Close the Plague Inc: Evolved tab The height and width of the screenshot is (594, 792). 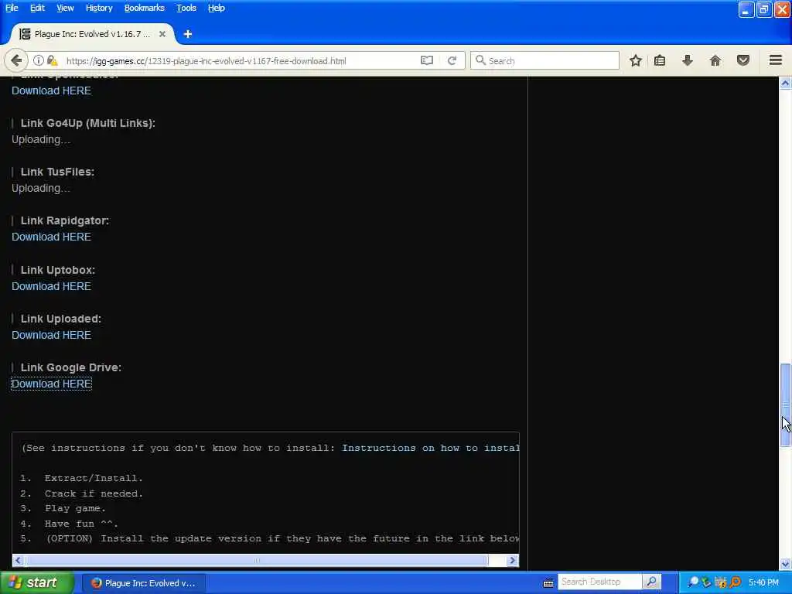pyautogui.click(x=162, y=34)
